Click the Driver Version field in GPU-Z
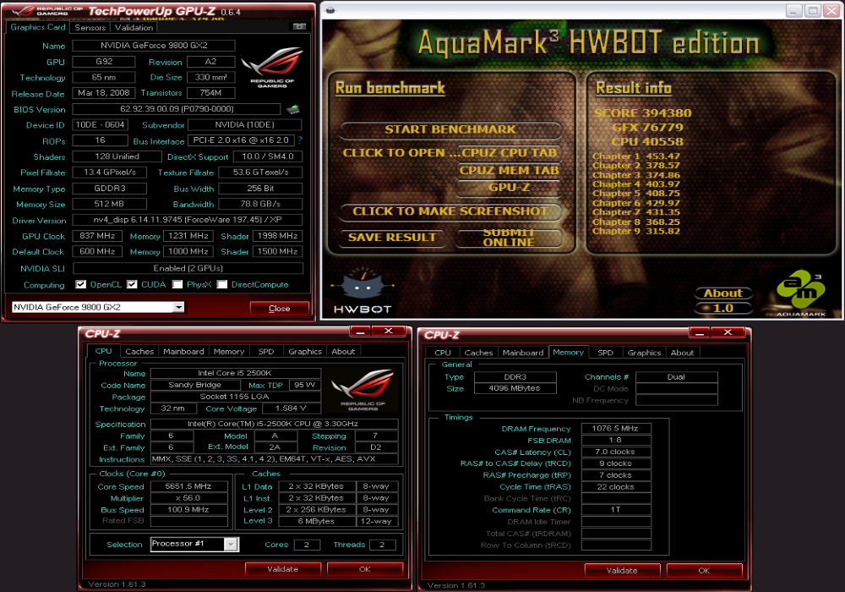Screen dimensions: 845x592 (188, 219)
